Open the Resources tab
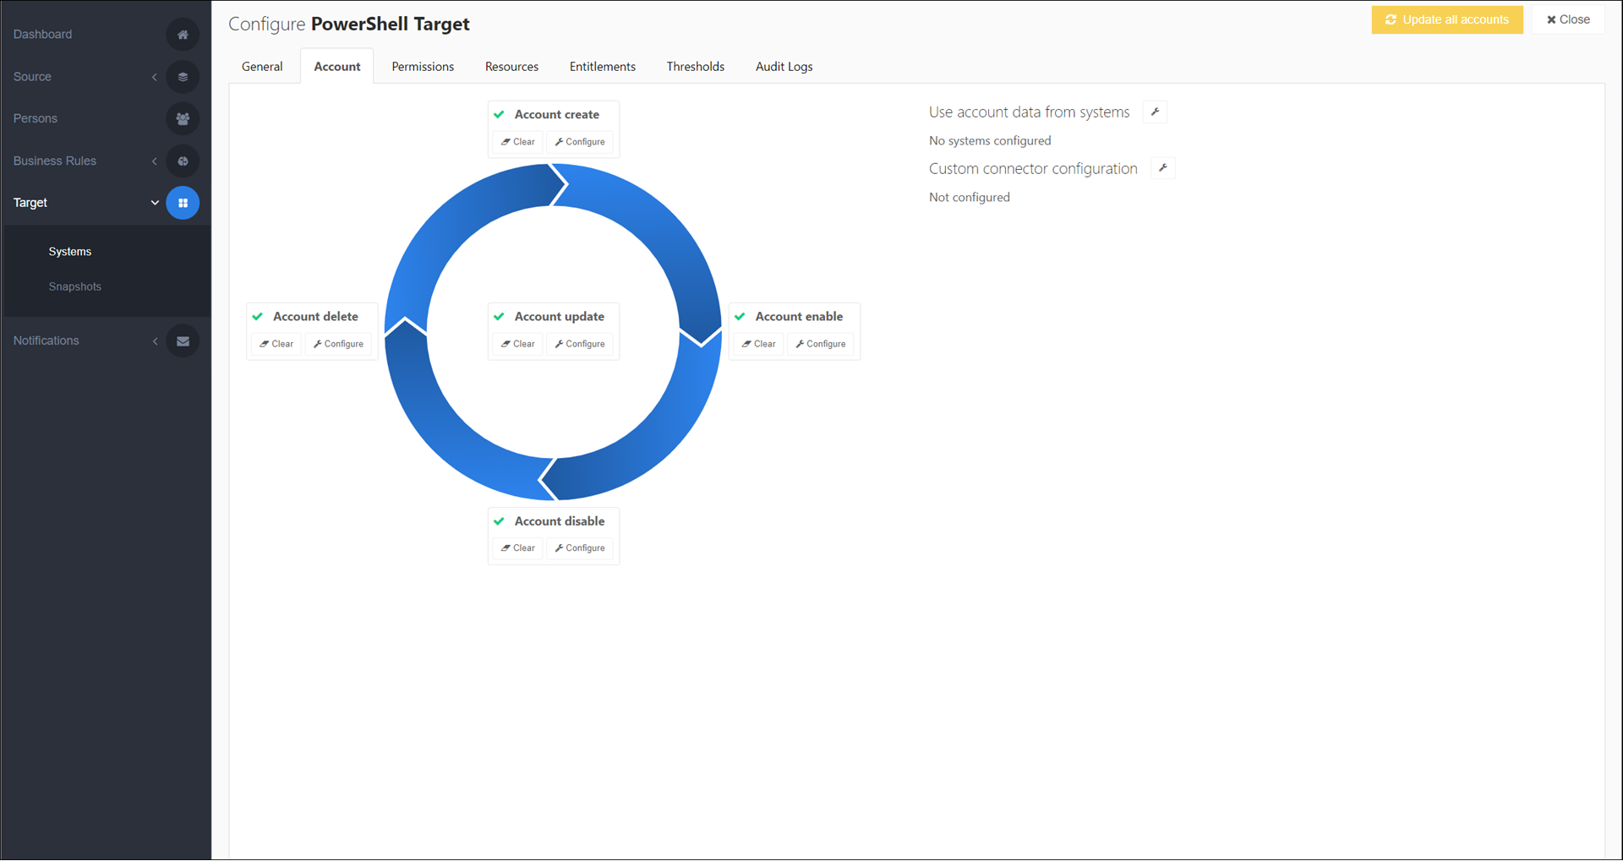1623x861 pixels. click(511, 67)
